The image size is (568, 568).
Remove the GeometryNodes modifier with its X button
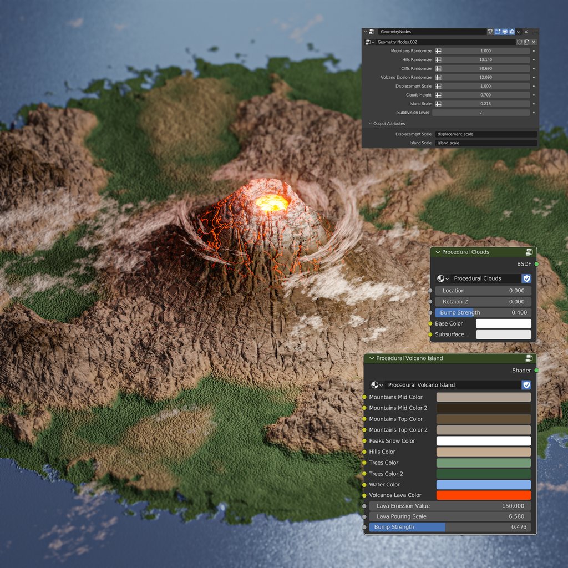pos(525,32)
